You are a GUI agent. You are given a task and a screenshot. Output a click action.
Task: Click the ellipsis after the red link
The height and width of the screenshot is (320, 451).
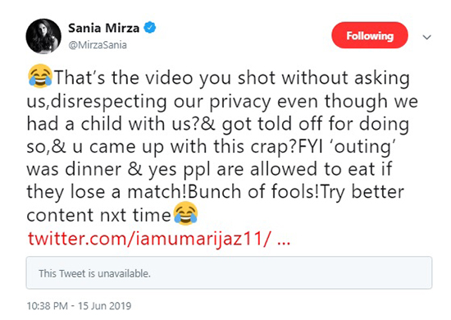point(284,239)
